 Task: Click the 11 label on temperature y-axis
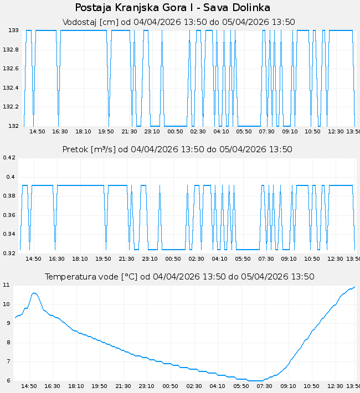pos(7,285)
